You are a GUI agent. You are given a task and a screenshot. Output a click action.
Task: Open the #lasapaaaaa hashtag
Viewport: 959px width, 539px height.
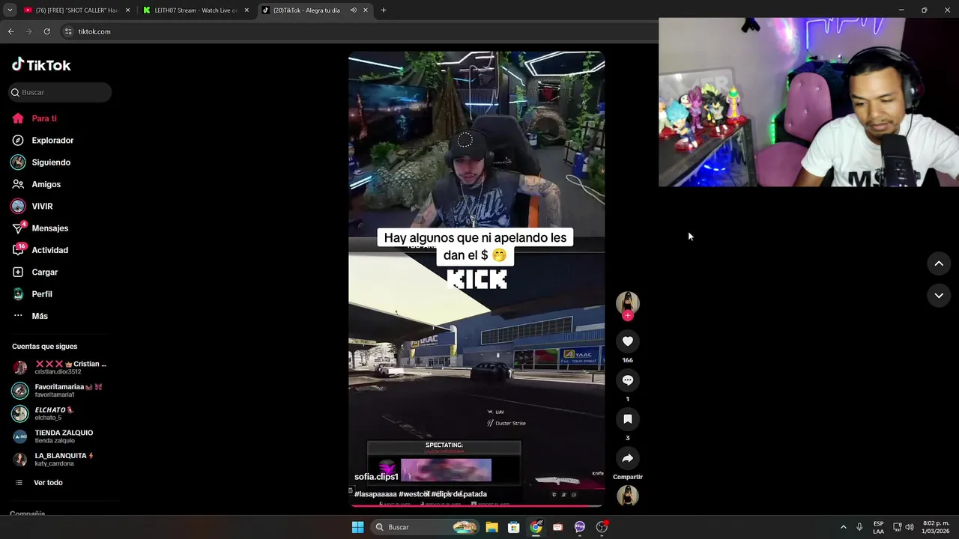tap(375, 494)
